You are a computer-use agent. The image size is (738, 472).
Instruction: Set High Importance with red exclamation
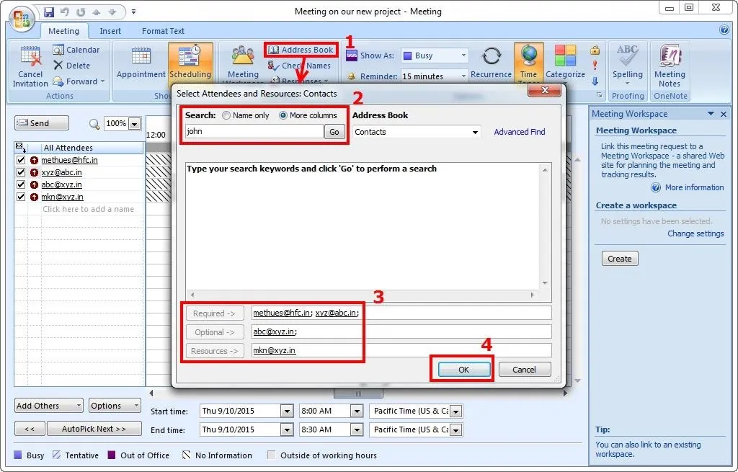pos(595,65)
